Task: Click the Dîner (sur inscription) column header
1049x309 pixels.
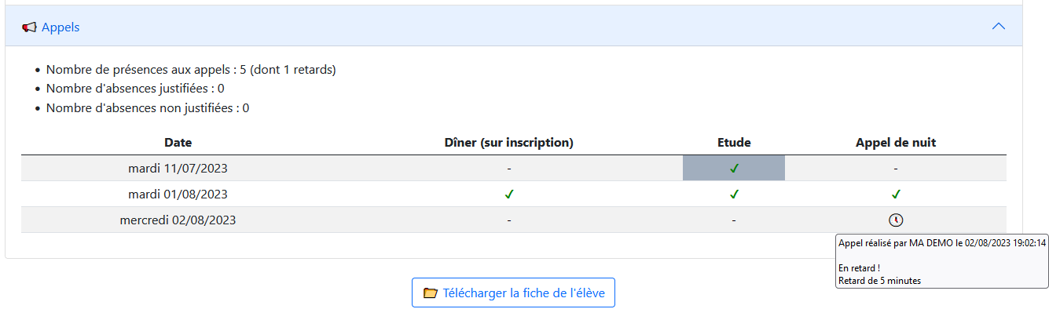Action: point(509,143)
